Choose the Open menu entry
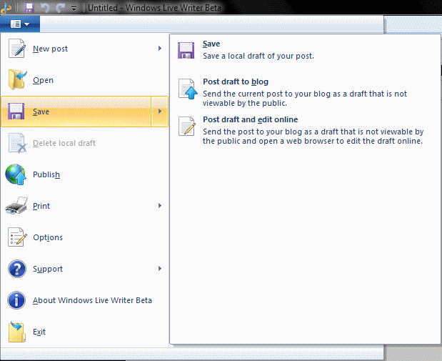Viewport: 442px width, 361px height. 84,80
